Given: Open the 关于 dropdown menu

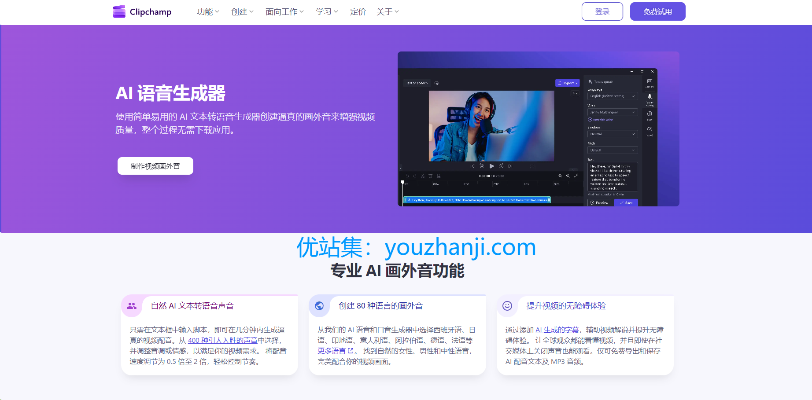Looking at the screenshot, I should tap(388, 12).
